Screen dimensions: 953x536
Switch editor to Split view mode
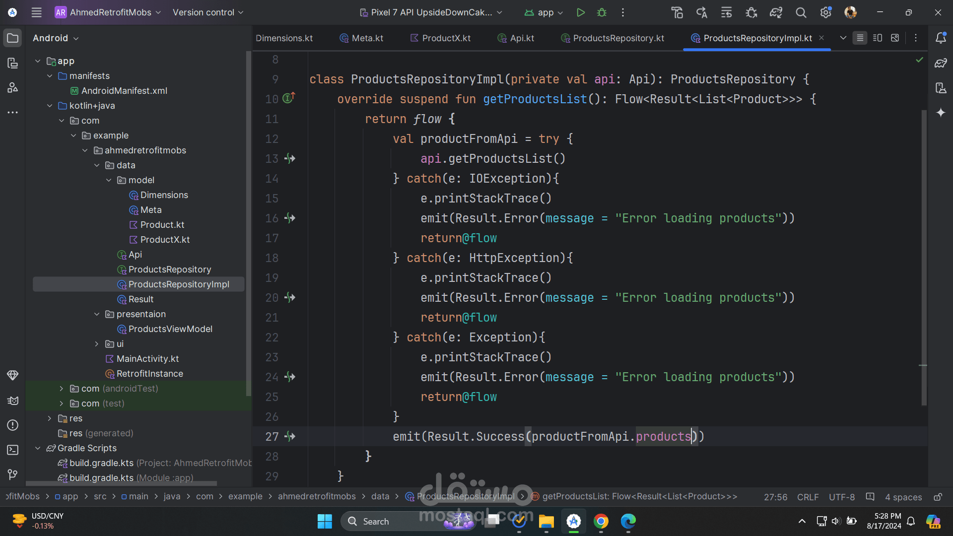[878, 38]
